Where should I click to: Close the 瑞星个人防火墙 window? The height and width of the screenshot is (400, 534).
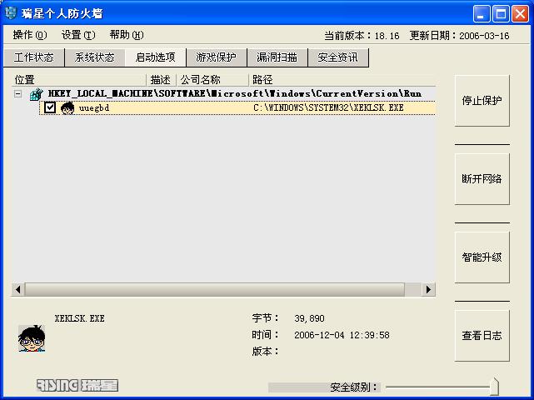click(x=521, y=14)
